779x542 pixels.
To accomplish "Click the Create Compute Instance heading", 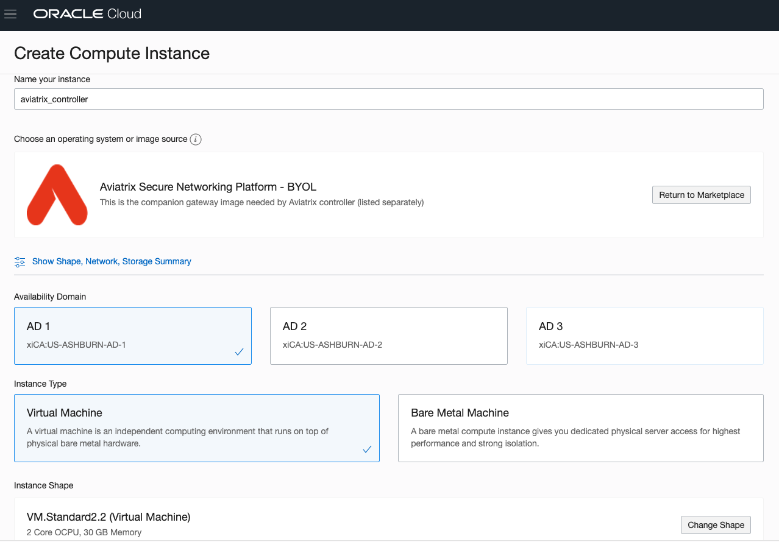I will pos(112,53).
